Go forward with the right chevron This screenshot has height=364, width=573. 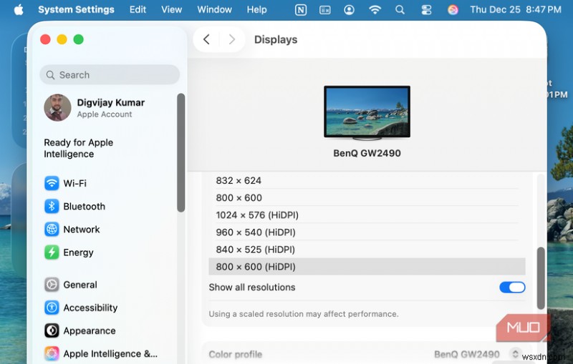tap(231, 39)
